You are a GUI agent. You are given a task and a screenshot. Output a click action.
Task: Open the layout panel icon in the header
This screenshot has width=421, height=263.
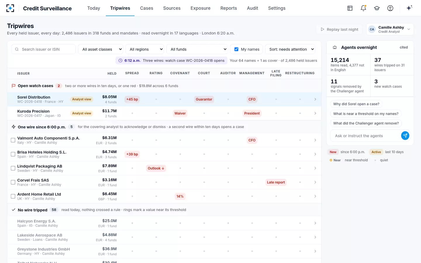tap(350, 8)
